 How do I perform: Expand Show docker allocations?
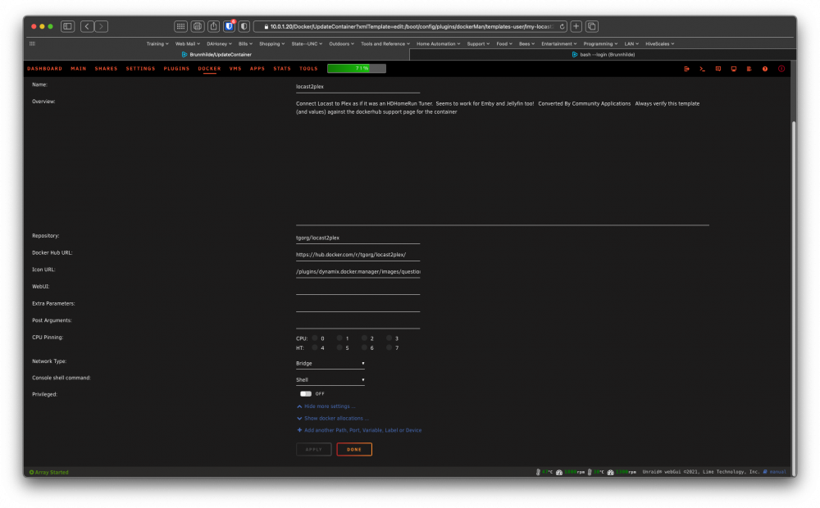point(333,418)
